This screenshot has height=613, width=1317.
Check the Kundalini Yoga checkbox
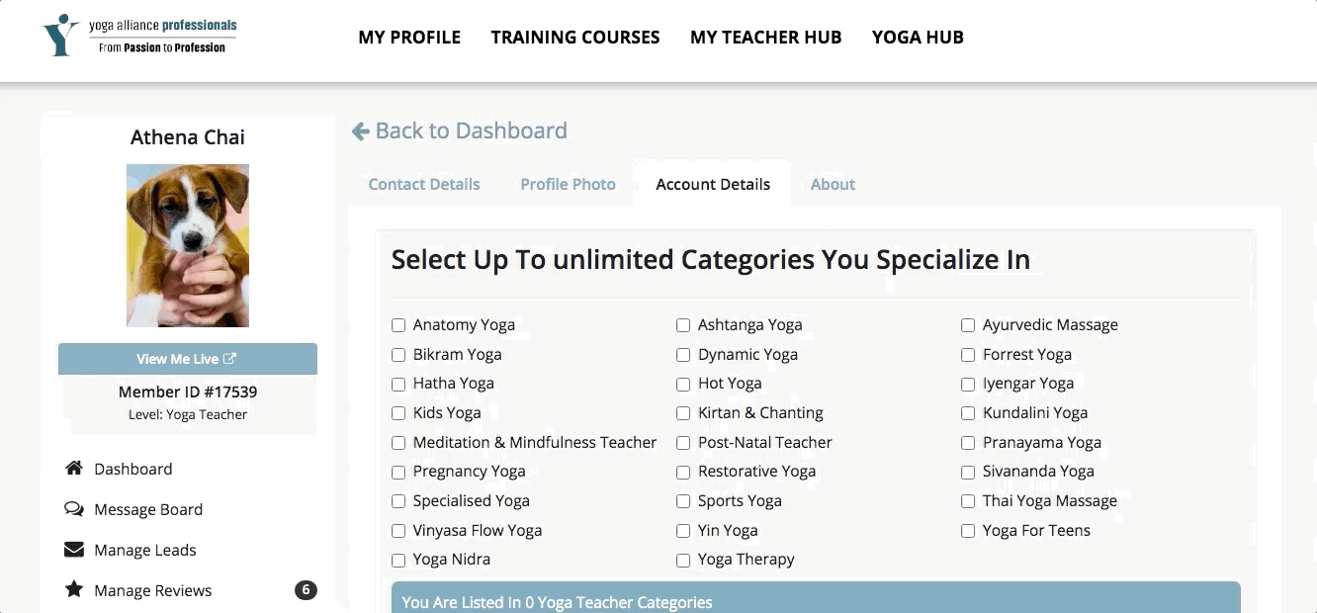tap(968, 413)
